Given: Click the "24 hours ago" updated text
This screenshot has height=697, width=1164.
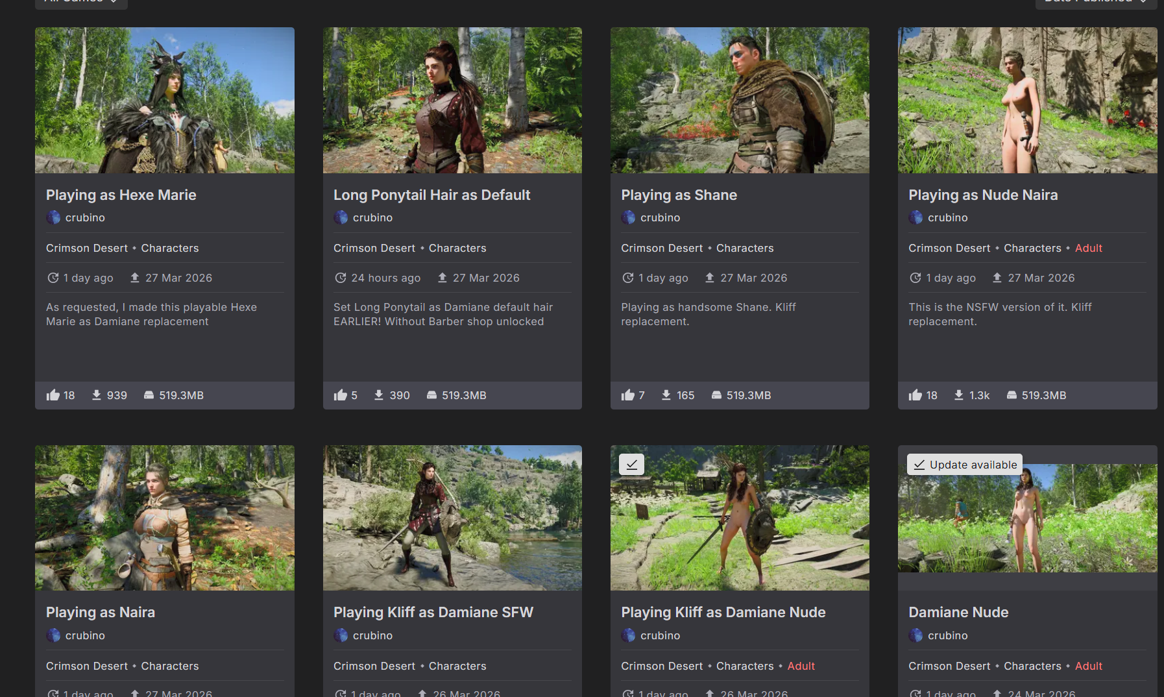Looking at the screenshot, I should [x=386, y=278].
